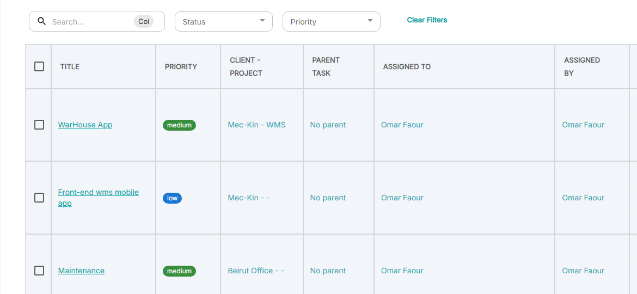Image resolution: width=637 pixels, height=294 pixels.
Task: Open the Front-end wms mobile app link
Action: coord(98,193)
